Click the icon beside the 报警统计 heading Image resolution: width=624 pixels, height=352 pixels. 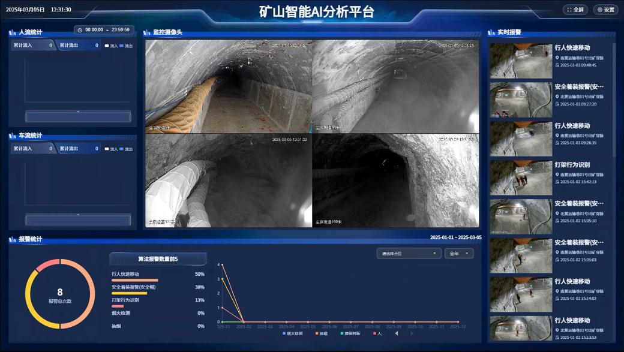pos(13,239)
